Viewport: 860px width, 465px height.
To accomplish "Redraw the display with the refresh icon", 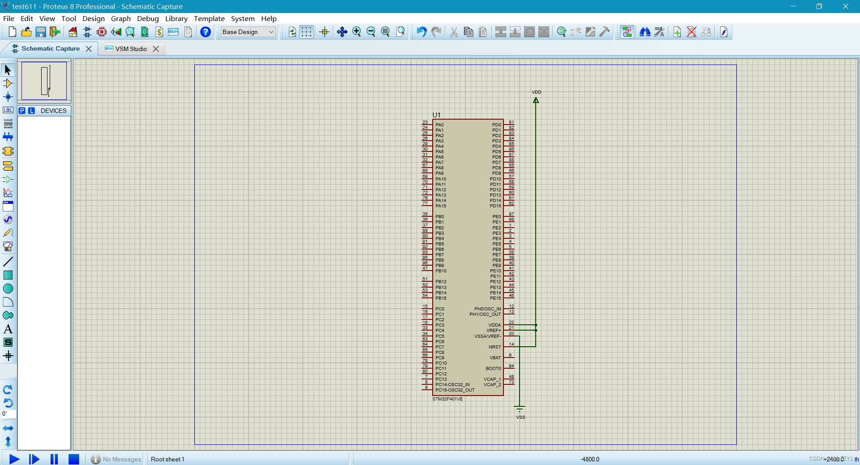I will coord(292,32).
